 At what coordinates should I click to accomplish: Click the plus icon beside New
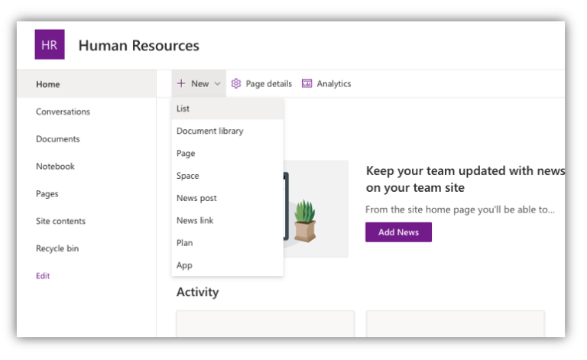click(181, 83)
